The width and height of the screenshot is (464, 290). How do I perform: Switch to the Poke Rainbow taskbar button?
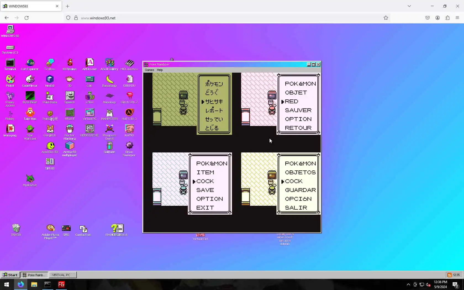[34, 275]
